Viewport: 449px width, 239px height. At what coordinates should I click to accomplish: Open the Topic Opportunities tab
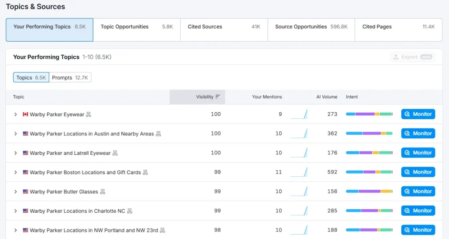[137, 30]
